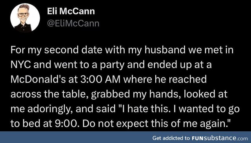Click the FUNsubstance.com watermark logo
This screenshot has height=143, width=251.
click(x=220, y=138)
